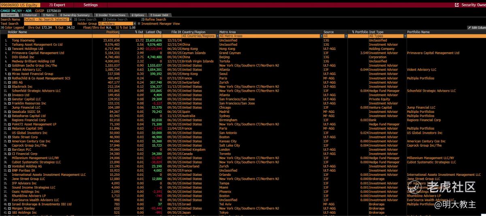Image resolution: width=486 pixels, height=216 pixels.
Task: Click the Text Search input field
Action: coord(48,24)
